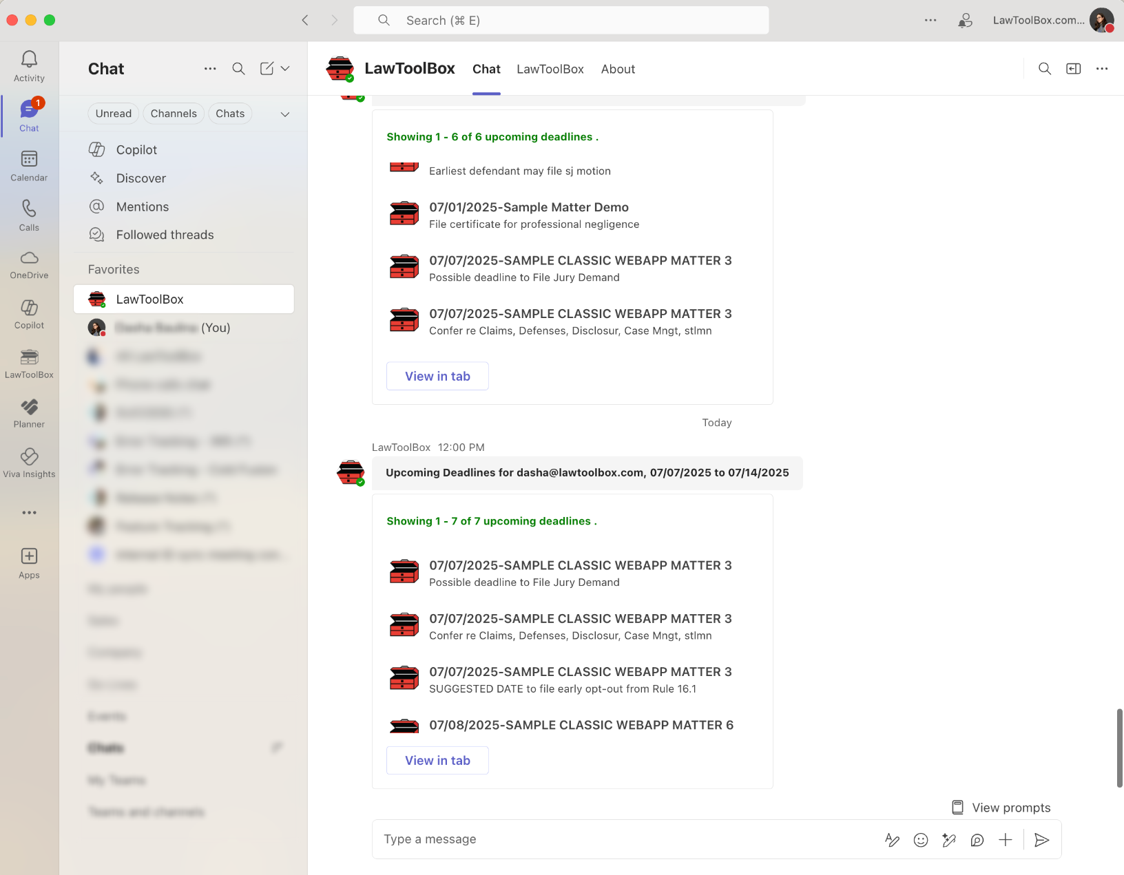Open the 07/08/2025 WEBAPP MATTER 6 deadline

coord(581,725)
